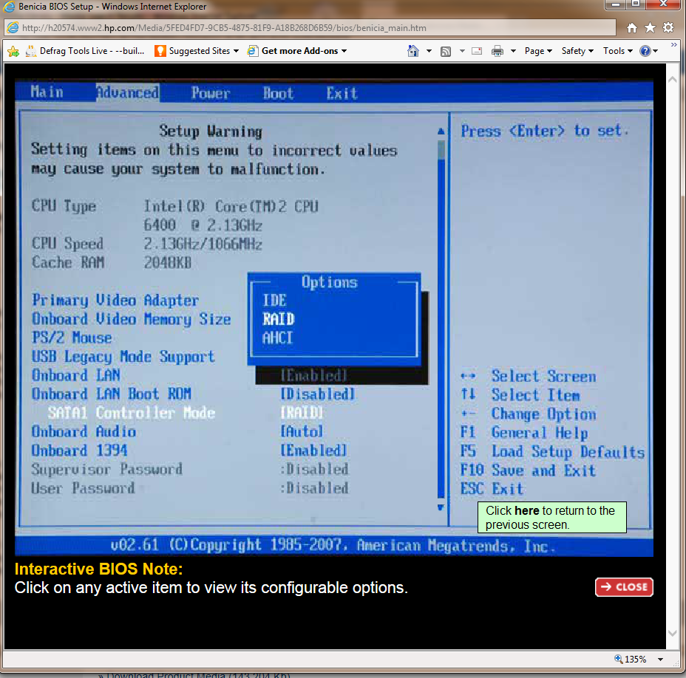Switch to the Main BIOS tab
Viewport: 686px width, 678px height.
pos(47,92)
